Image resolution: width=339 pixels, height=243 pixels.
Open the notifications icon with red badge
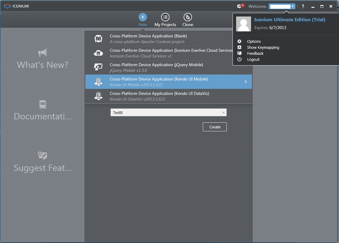point(241,6)
